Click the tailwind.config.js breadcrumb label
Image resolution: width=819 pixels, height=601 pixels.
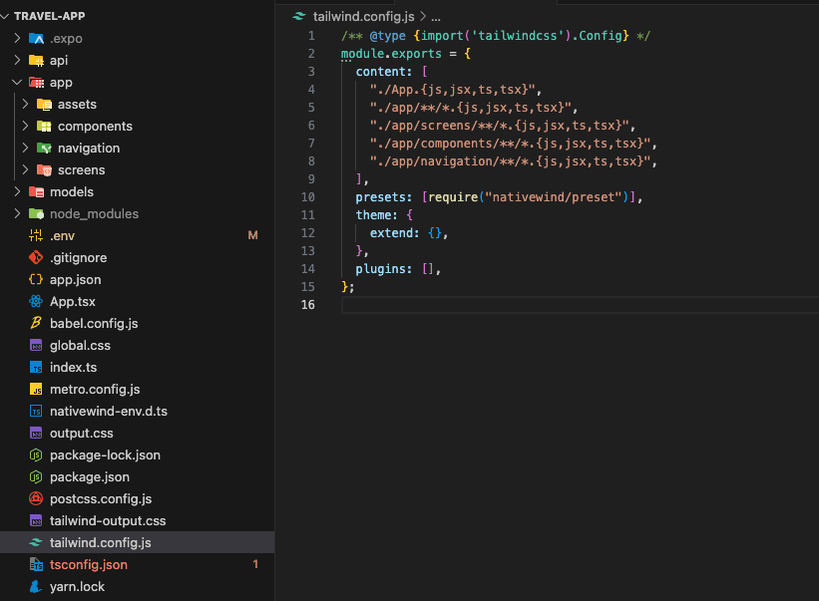[363, 16]
